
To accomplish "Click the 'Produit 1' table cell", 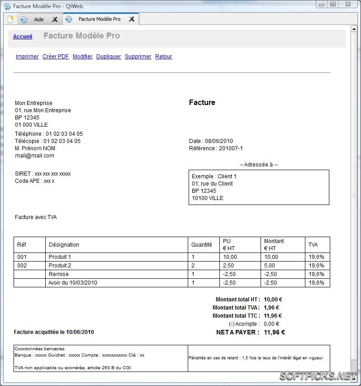I will coord(117,257).
